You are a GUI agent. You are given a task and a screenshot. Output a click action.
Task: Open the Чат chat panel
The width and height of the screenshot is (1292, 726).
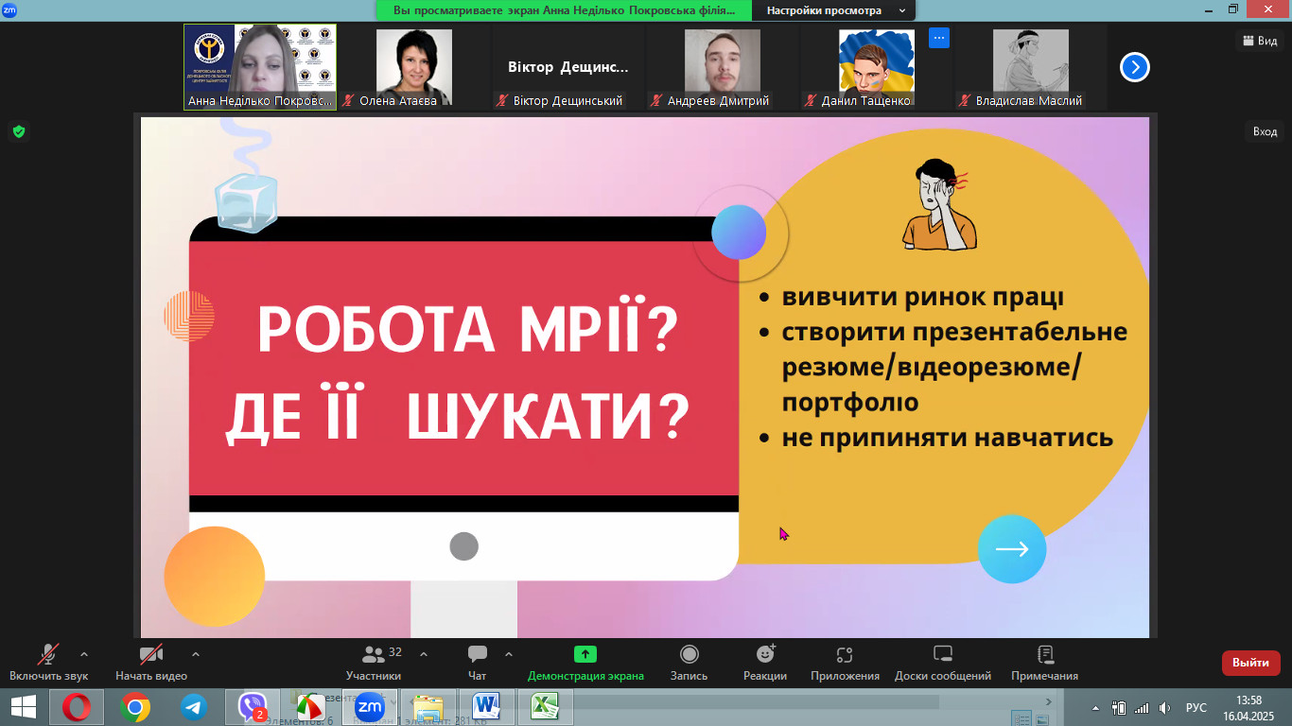coord(478,663)
